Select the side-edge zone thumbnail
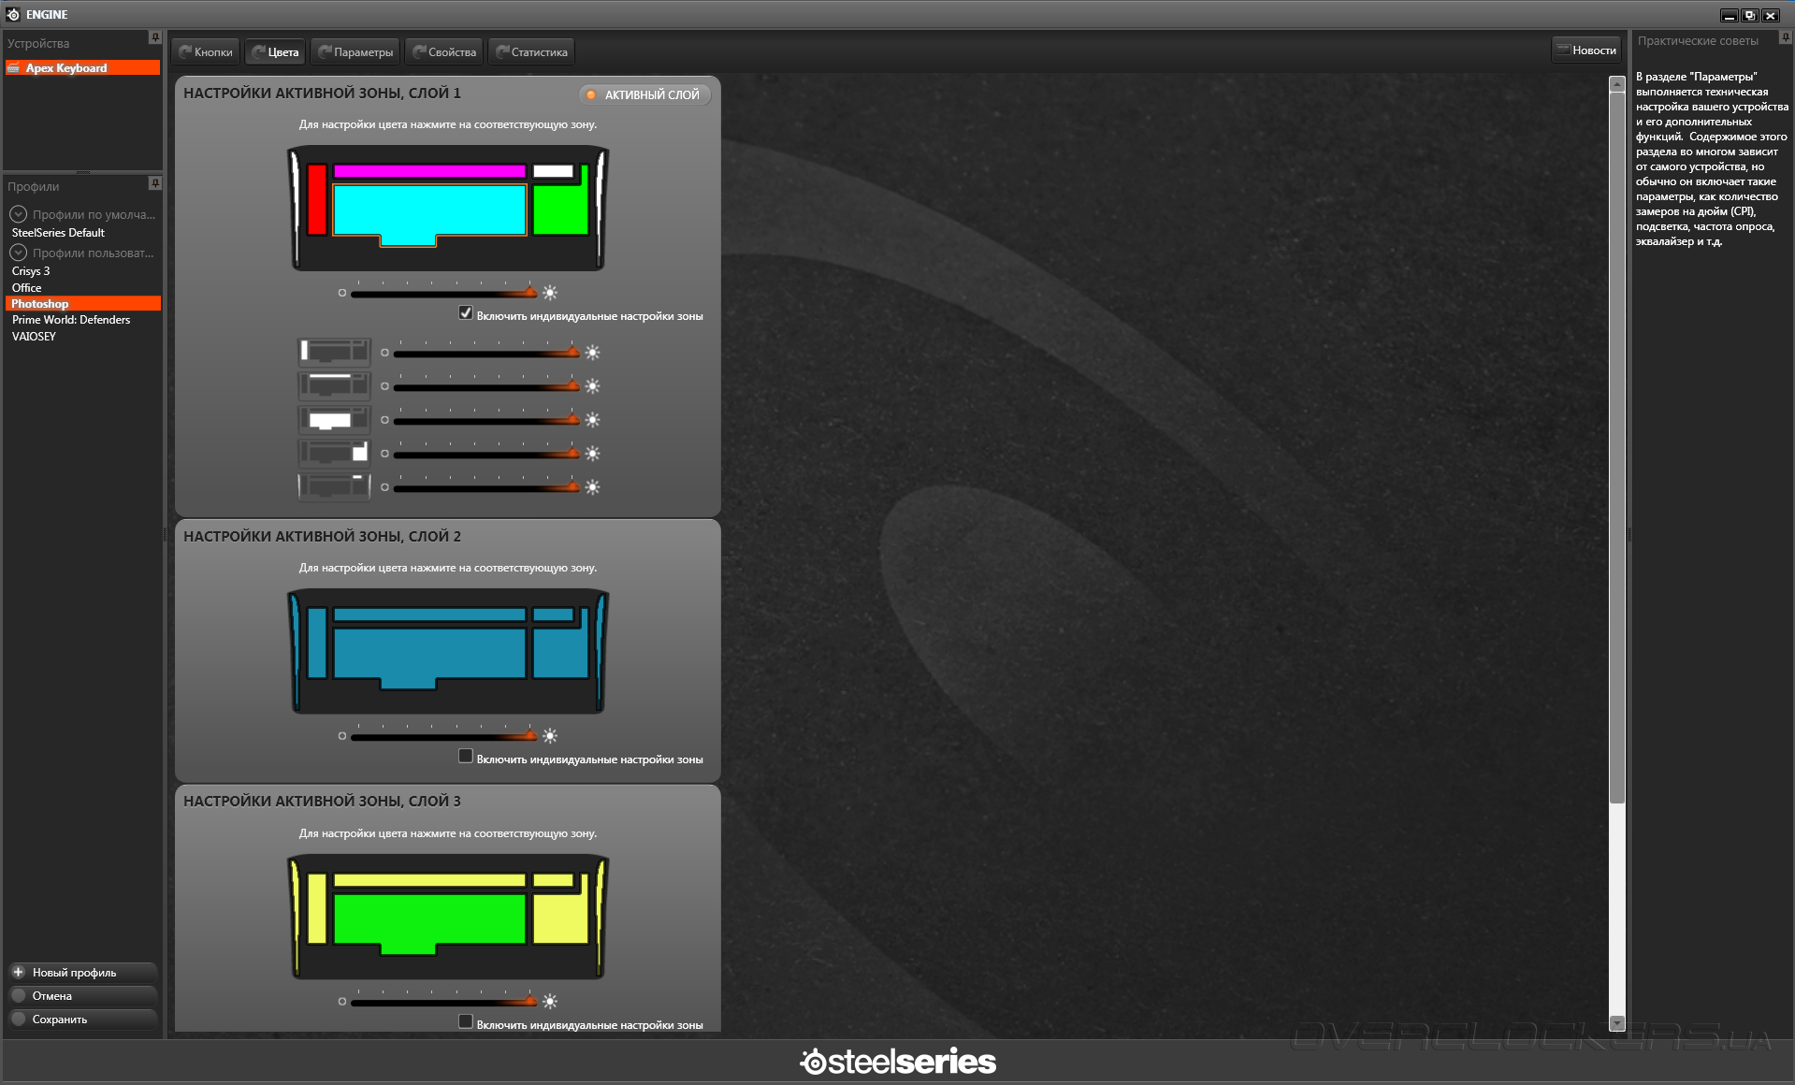The height and width of the screenshot is (1085, 1795). coord(334,487)
